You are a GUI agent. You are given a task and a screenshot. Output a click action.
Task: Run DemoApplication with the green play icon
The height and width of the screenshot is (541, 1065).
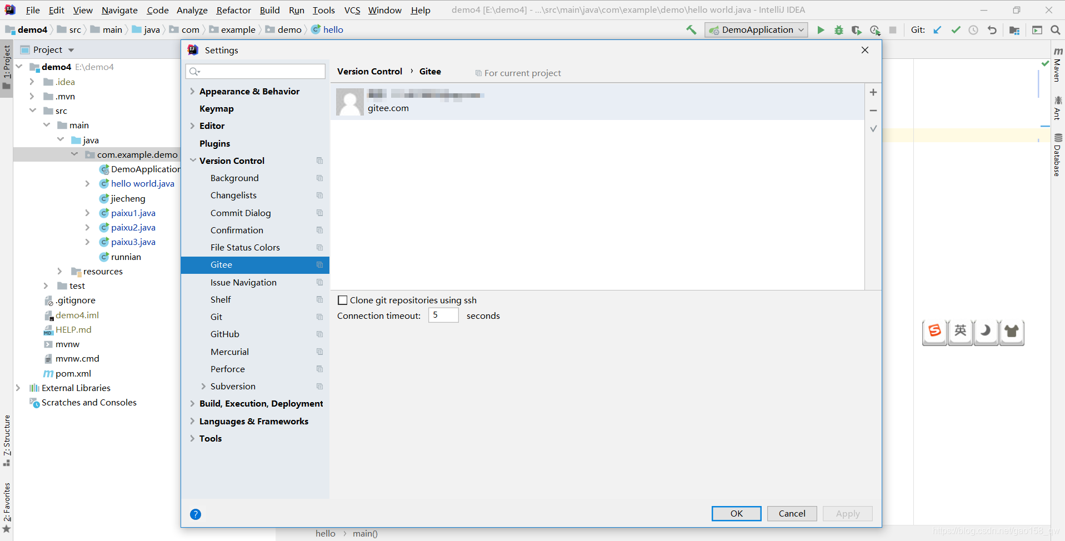pos(821,30)
